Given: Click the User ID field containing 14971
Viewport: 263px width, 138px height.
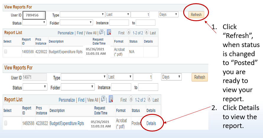Looking at the screenshot, I should click(x=35, y=77).
